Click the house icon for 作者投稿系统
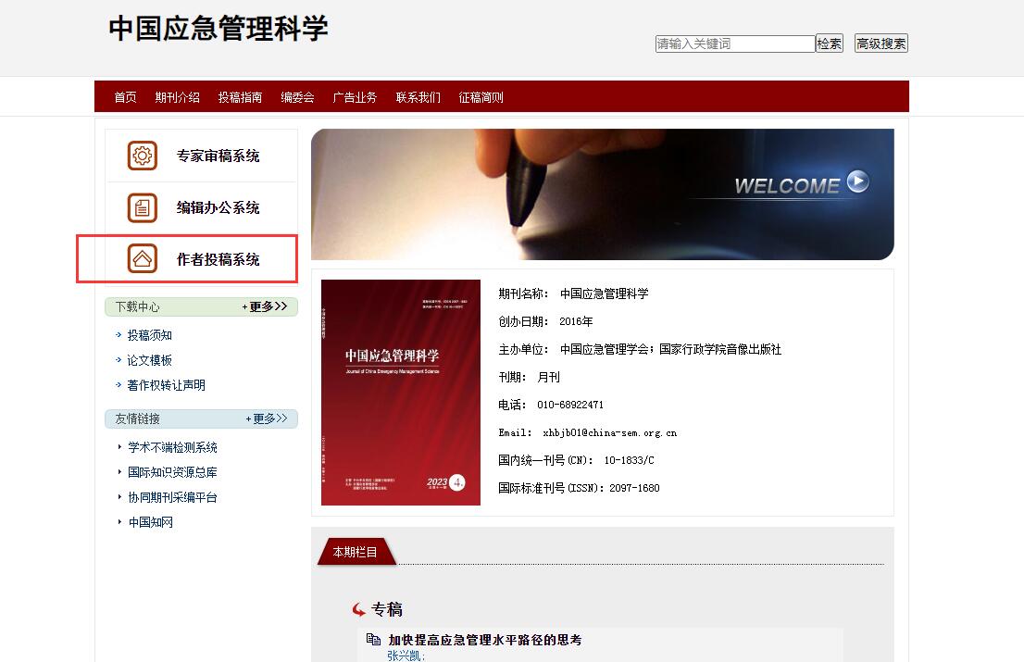Screen dimensions: 1024x662 pyautogui.click(x=143, y=259)
